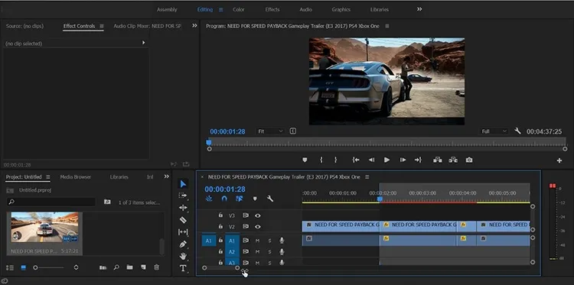Open the Media Browser tab
The height and width of the screenshot is (285, 574).
point(76,177)
